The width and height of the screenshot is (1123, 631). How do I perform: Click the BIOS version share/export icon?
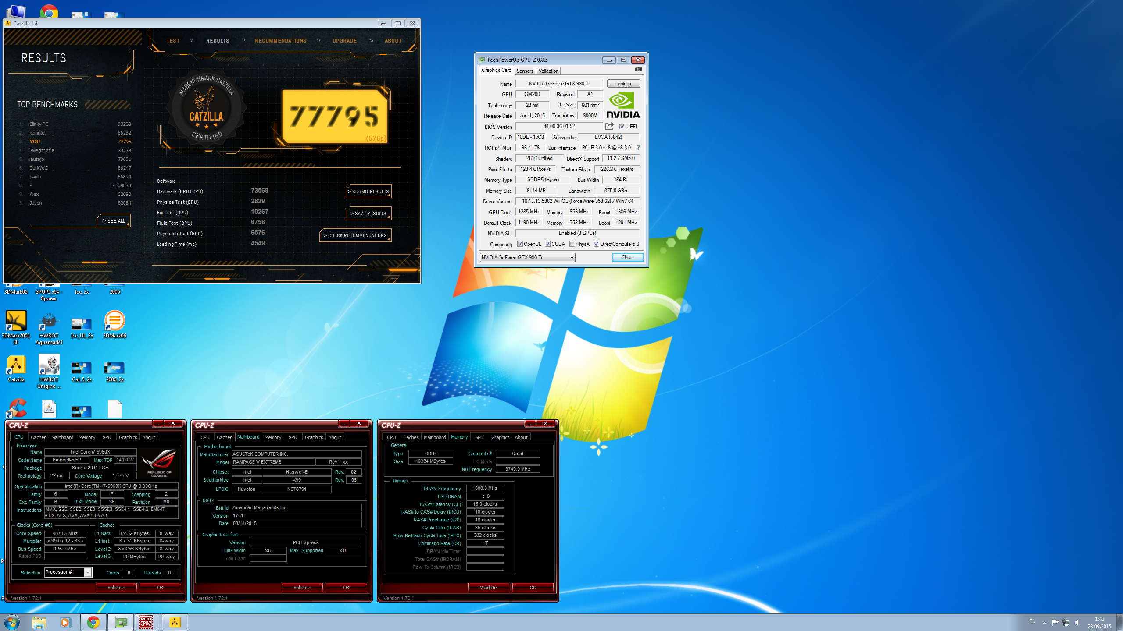609,126
